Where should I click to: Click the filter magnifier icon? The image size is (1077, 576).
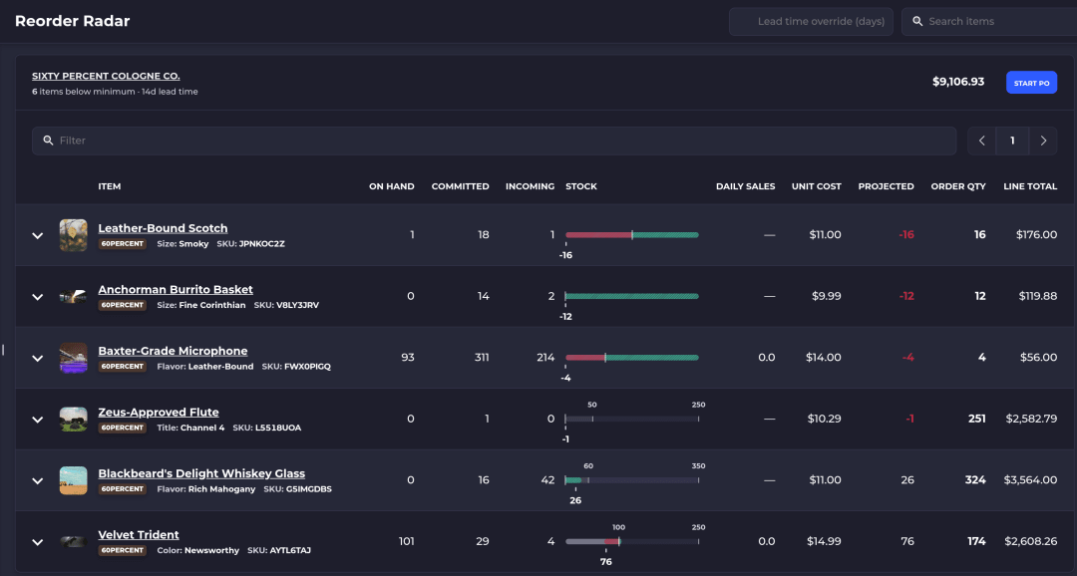48,141
